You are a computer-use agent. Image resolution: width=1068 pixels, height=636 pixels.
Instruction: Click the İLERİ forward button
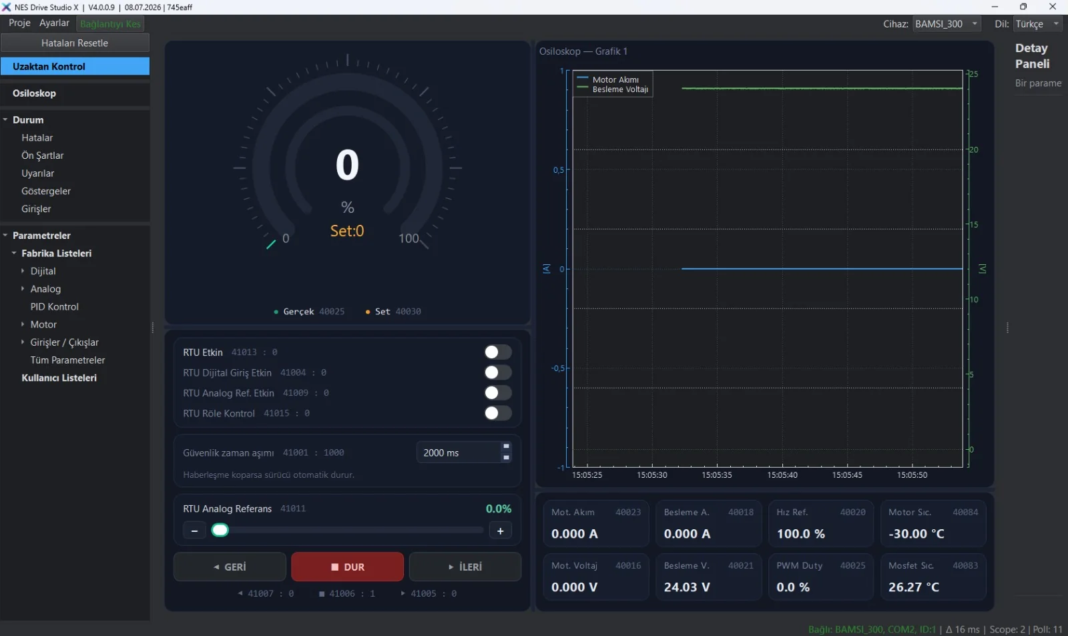465,567
